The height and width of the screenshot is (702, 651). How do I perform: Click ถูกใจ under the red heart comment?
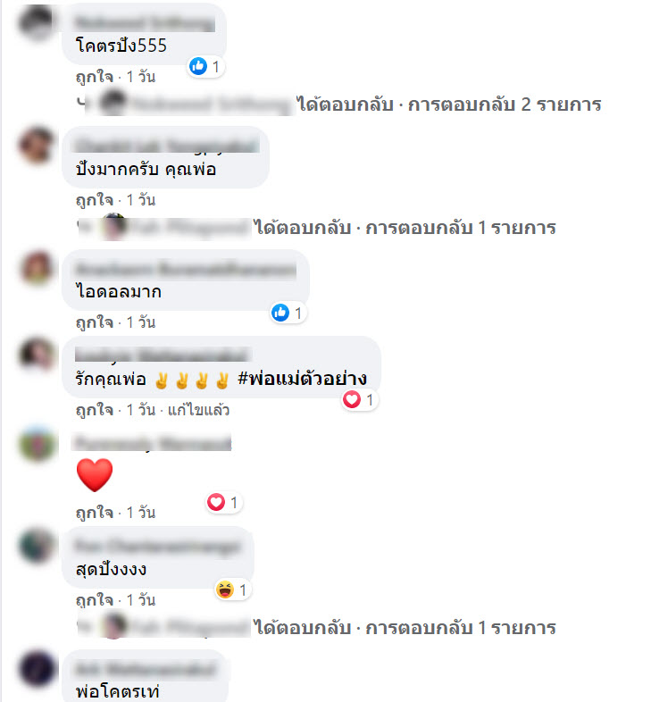click(95, 513)
